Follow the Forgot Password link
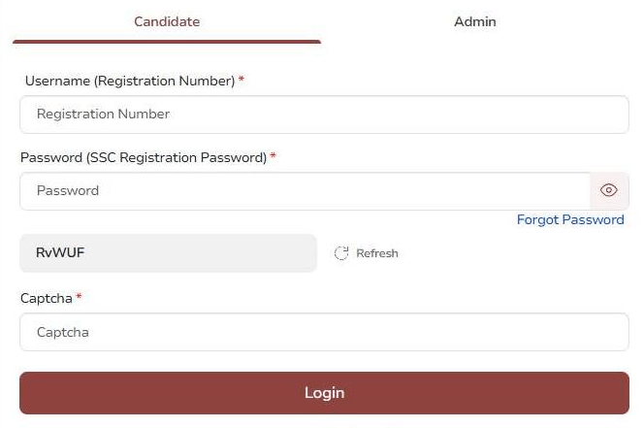644x428 pixels. coord(570,219)
